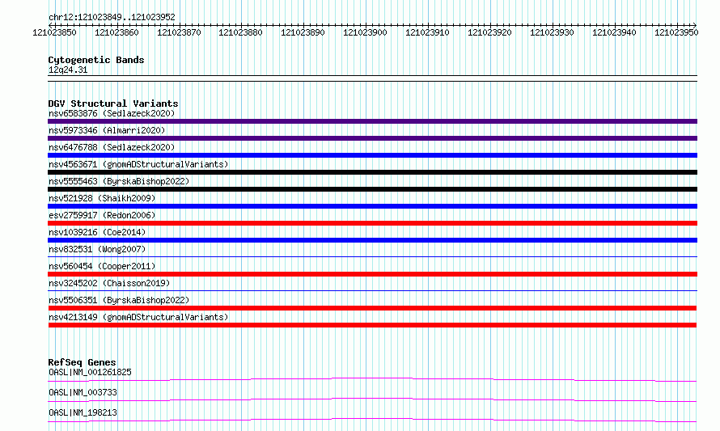Open the OASL|NM_003733 transcript label
Image resolution: width=720 pixels, height=431 pixels.
[83, 392]
